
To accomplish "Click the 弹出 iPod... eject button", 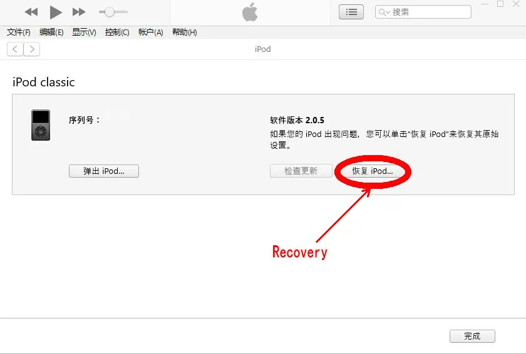I will 104,171.
